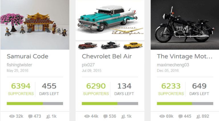The image size is (219, 121).
Task: Click the 6290 supporters count
Action: click(x=94, y=86)
